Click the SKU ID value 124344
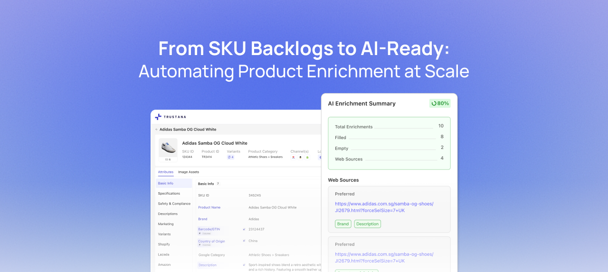The width and height of the screenshot is (608, 272). coord(187,157)
